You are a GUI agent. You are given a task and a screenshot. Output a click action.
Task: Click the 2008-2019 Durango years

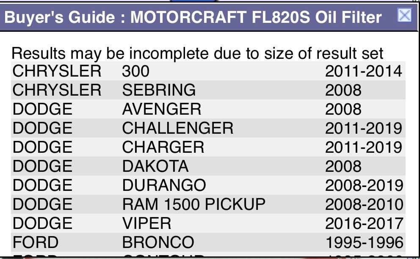pyautogui.click(x=364, y=185)
